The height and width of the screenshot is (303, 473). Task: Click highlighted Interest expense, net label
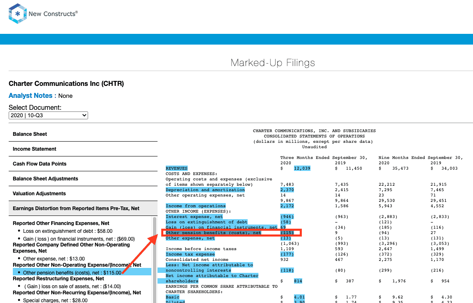[x=194, y=217]
